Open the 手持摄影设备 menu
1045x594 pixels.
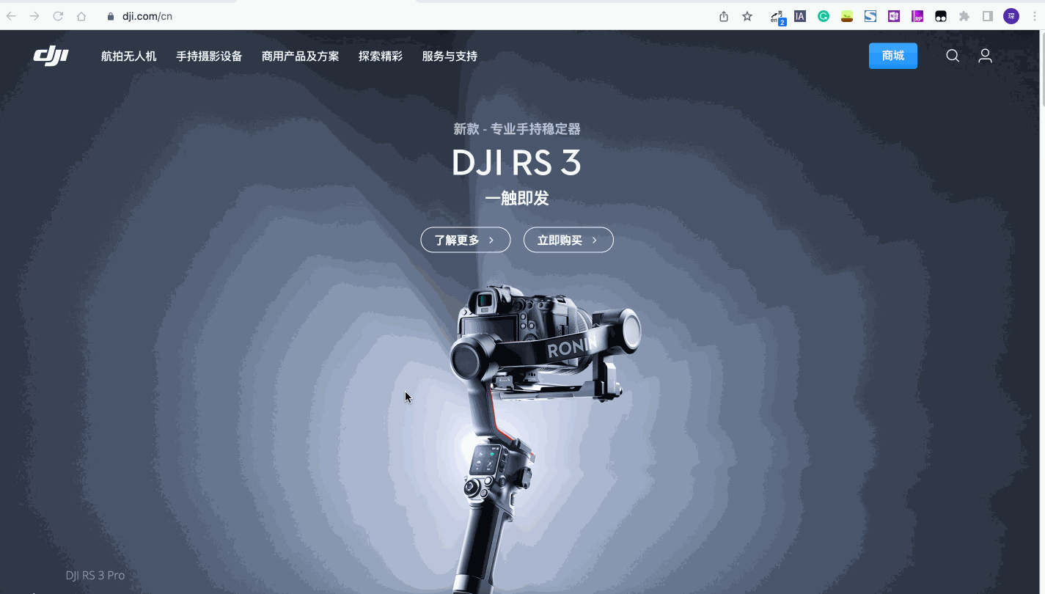[x=209, y=56]
